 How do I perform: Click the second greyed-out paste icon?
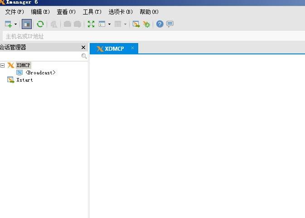77,24
